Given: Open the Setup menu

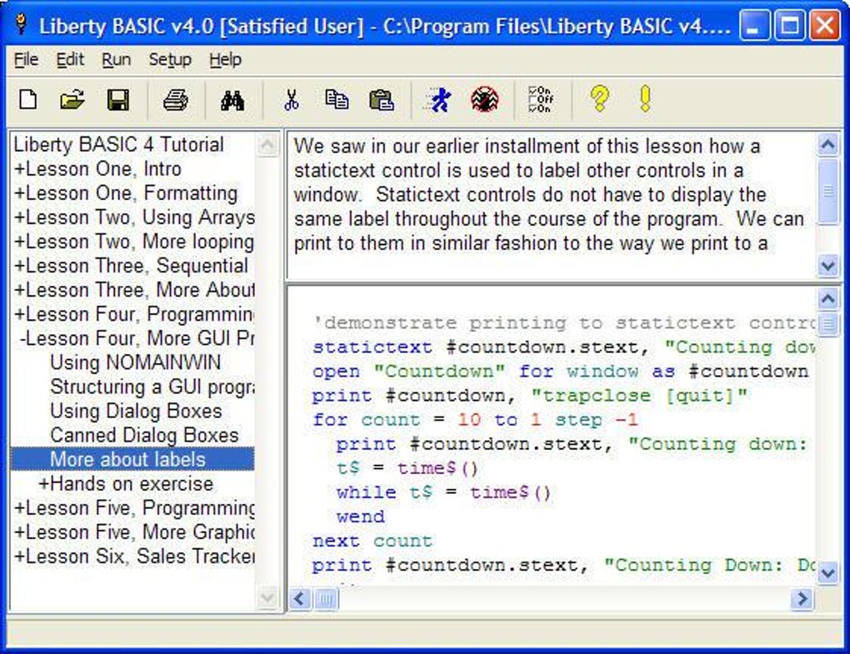Looking at the screenshot, I should (x=170, y=60).
